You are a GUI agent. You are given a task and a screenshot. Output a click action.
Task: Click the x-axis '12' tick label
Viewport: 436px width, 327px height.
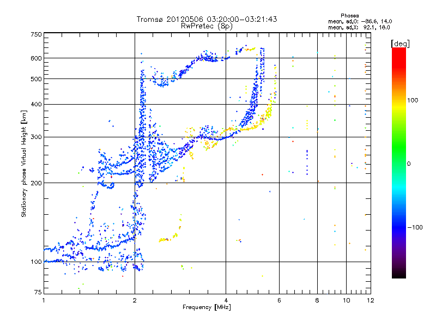tap(371, 300)
